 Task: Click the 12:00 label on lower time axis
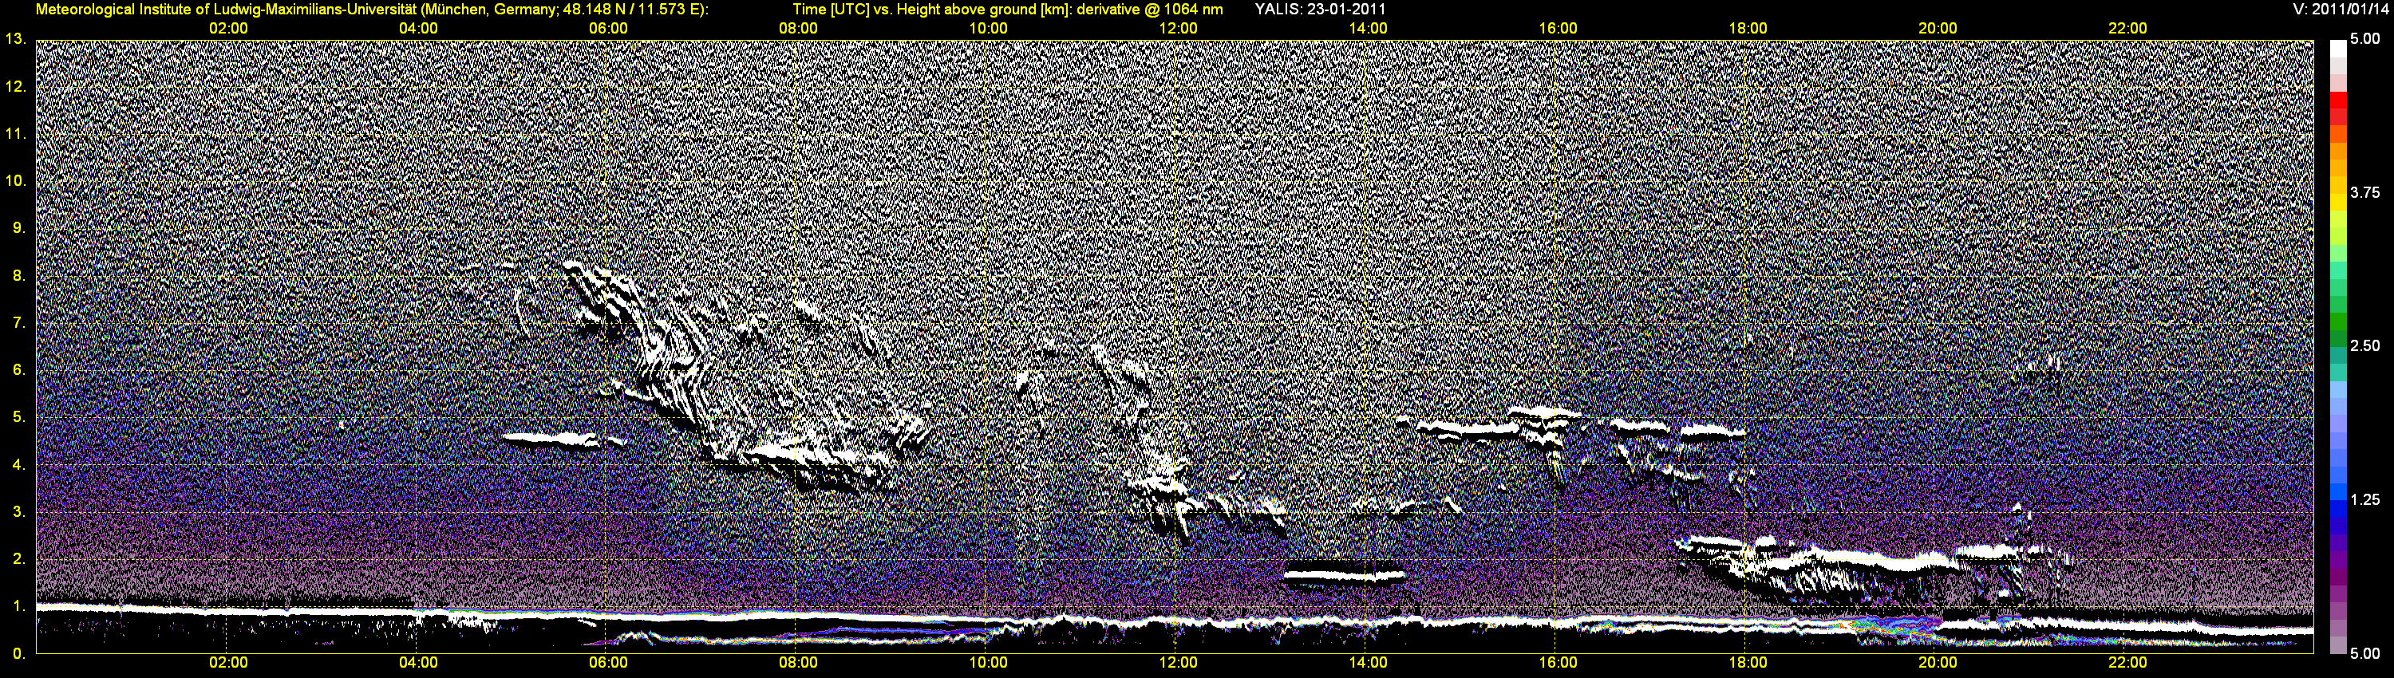click(1178, 663)
